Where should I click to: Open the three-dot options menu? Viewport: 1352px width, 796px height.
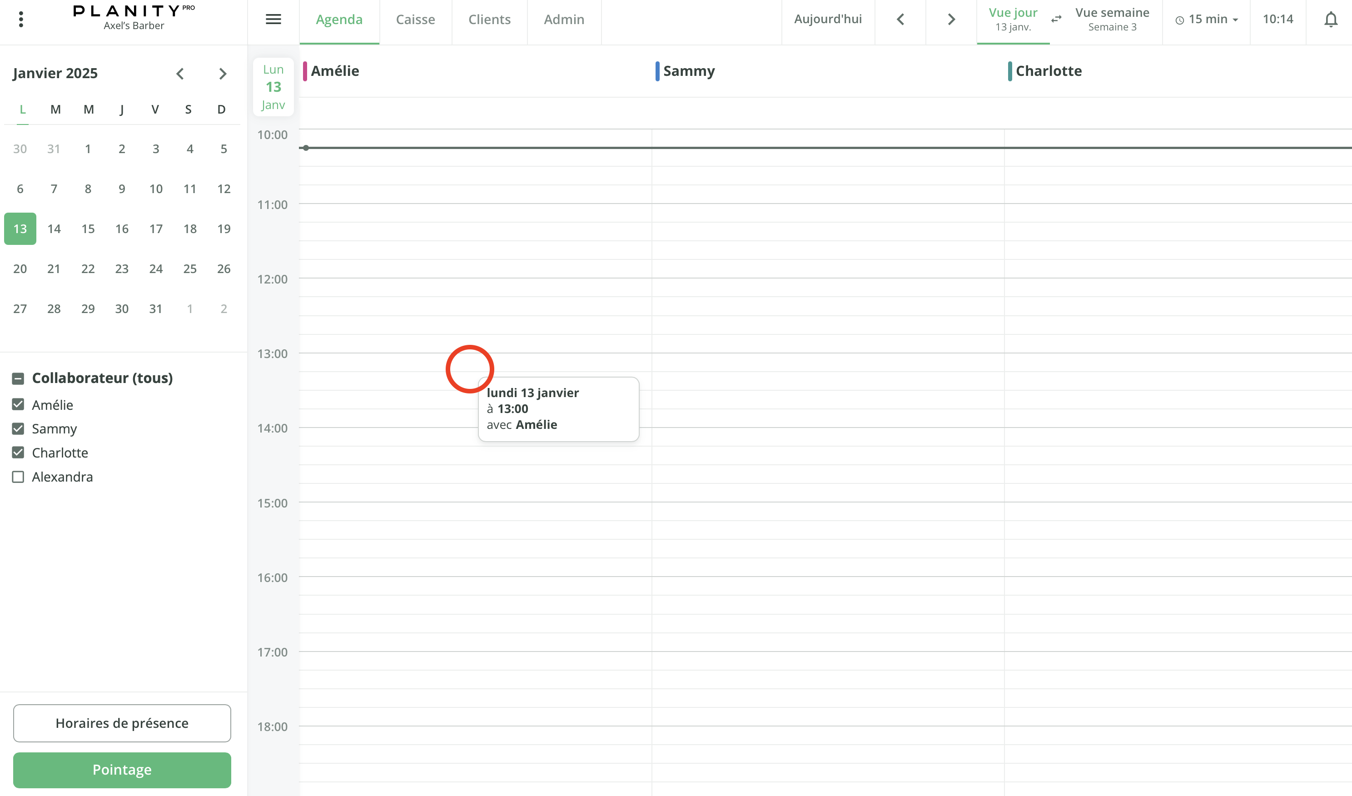(21, 19)
